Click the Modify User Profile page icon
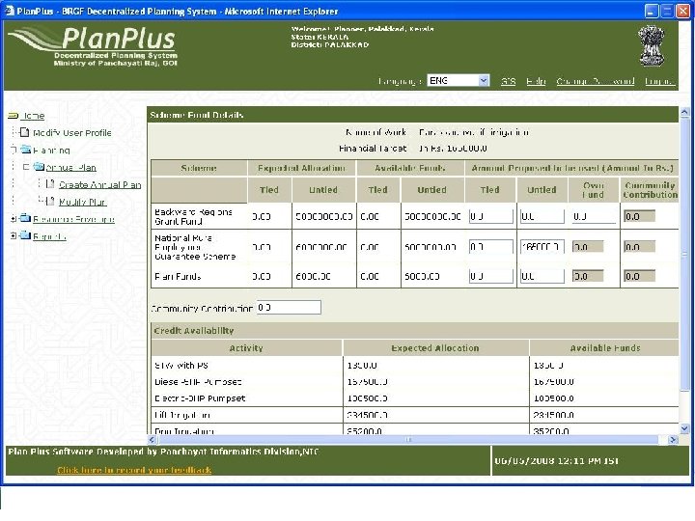 25,132
